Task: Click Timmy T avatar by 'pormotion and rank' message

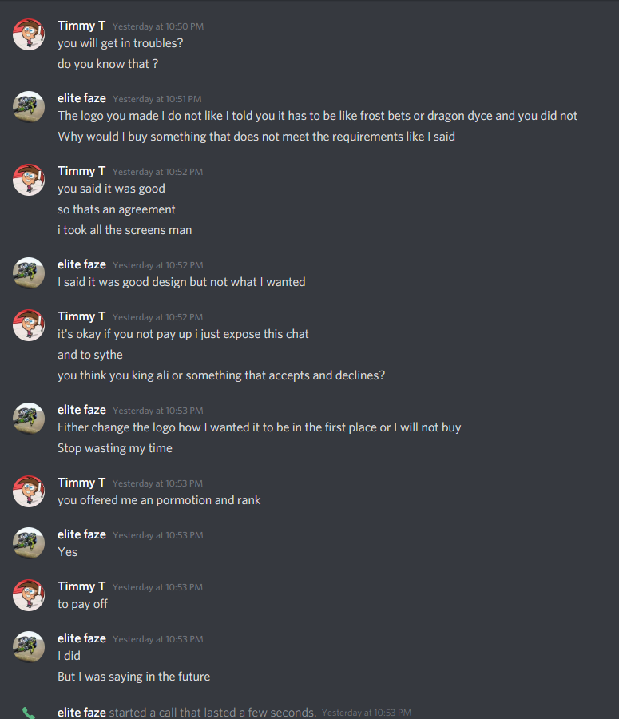Action: tap(29, 491)
